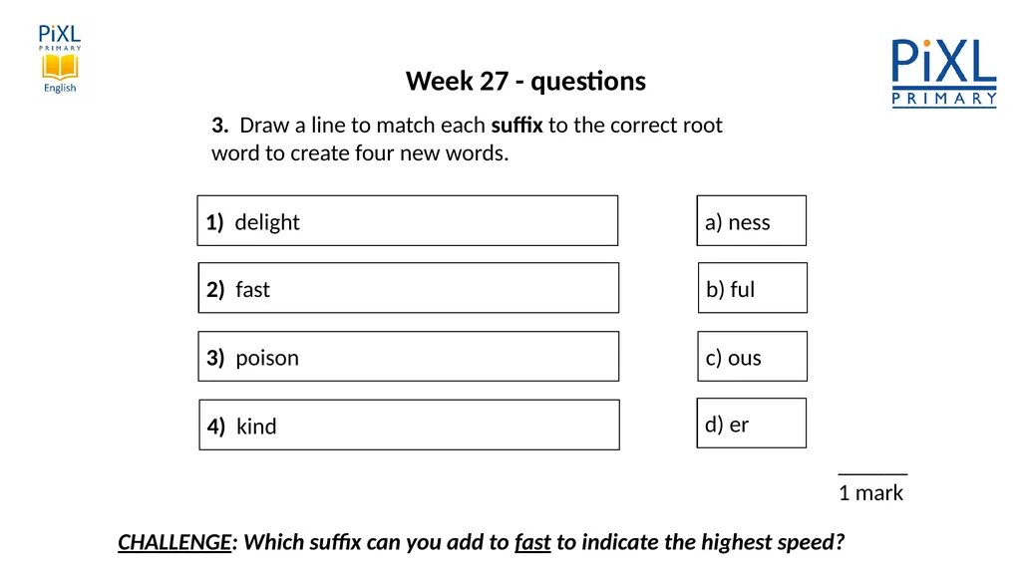
Task: Click the bold word 'suffix' in instructions
Action: [517, 125]
